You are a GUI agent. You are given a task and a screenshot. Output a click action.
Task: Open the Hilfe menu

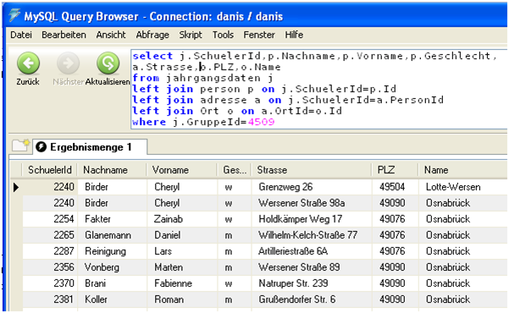click(x=294, y=35)
